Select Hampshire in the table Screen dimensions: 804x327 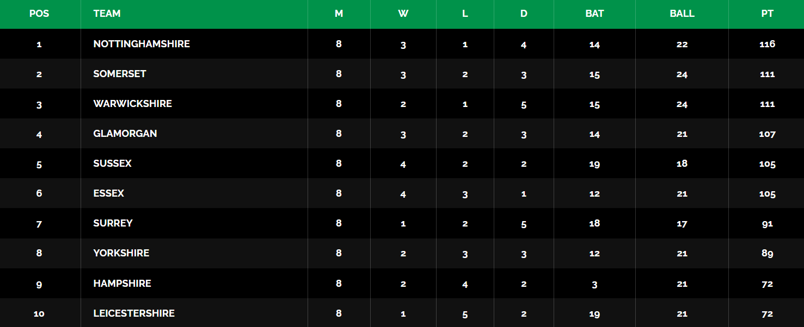tap(122, 284)
